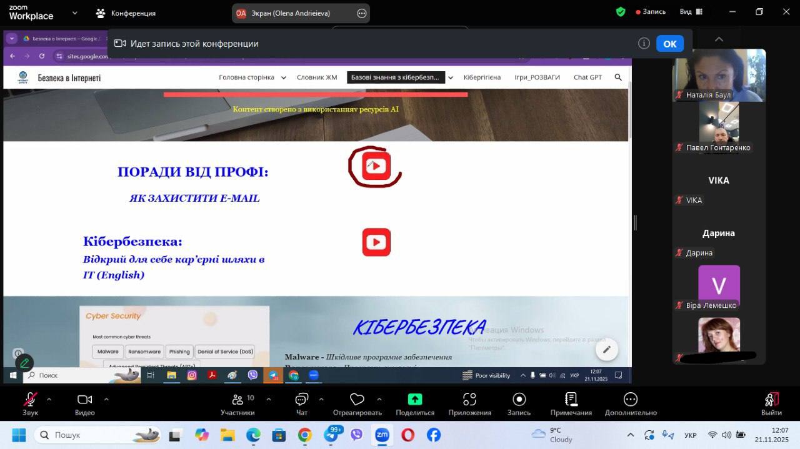Click the recording notice info icon
Viewport: 800px width, 449px height.
coord(644,44)
